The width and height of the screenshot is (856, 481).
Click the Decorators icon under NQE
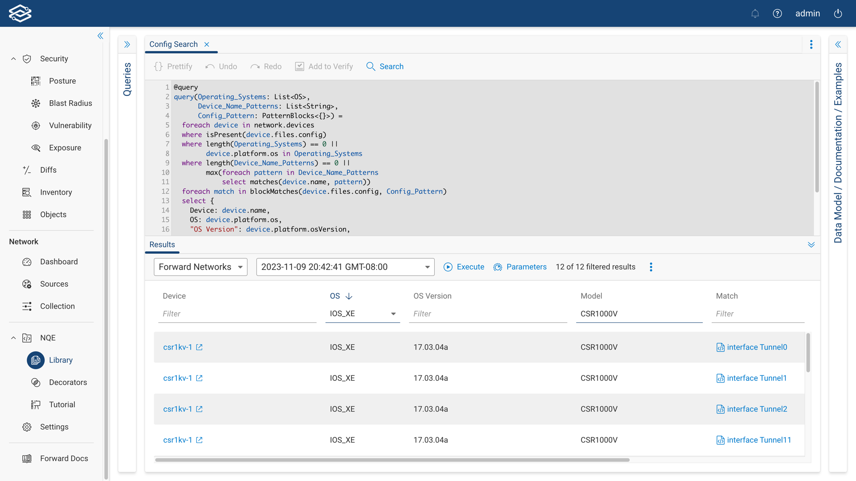(x=36, y=382)
